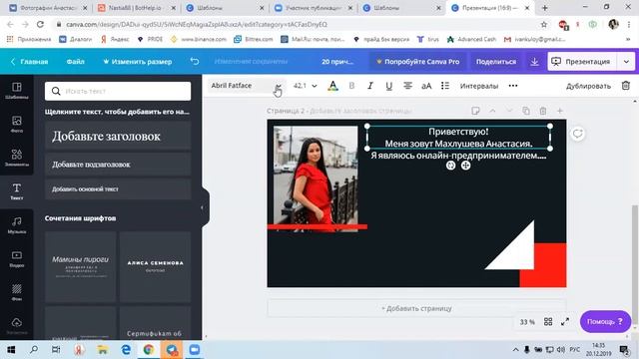This screenshot has width=639, height=359.
Task: Click Дублировать button
Action: pos(588,86)
